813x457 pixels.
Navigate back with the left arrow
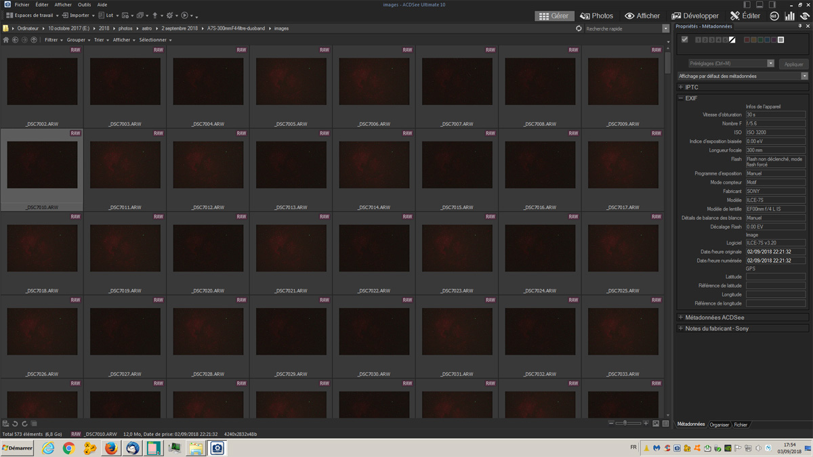coord(15,40)
